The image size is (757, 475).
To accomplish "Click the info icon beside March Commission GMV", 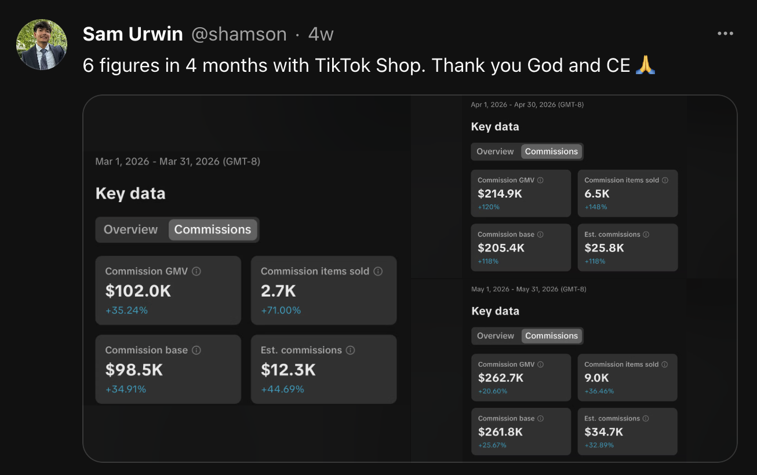I will [x=196, y=271].
